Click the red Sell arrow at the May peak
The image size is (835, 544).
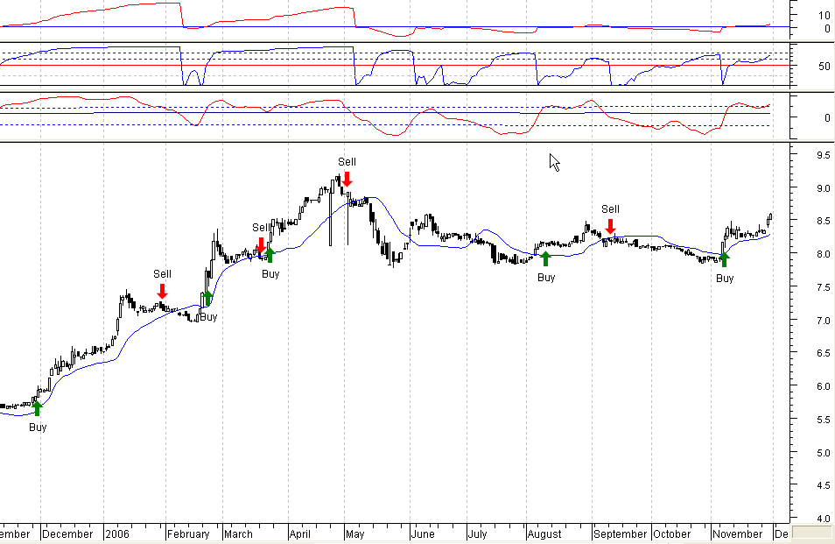(347, 179)
